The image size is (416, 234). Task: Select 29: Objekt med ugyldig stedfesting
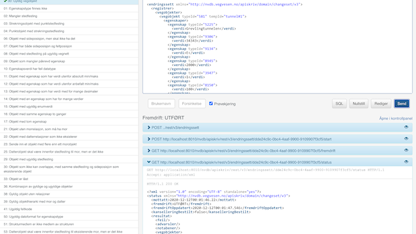tap(69, 160)
